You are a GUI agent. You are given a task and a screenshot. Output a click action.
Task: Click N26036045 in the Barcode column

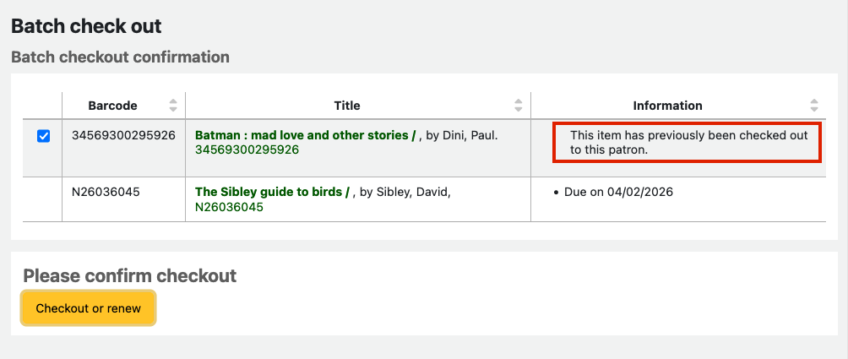[x=106, y=193]
